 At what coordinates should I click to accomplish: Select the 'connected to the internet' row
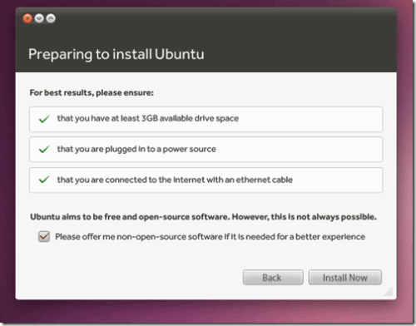(206, 180)
